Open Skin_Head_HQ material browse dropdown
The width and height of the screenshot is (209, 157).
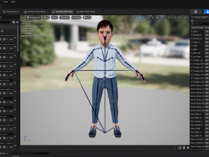(x=7, y=48)
